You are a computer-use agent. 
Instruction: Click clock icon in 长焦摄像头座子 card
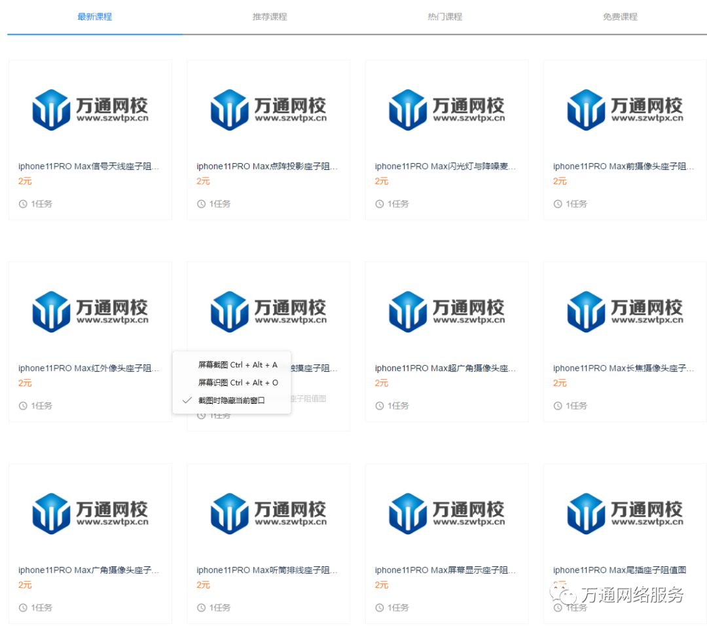click(x=558, y=406)
